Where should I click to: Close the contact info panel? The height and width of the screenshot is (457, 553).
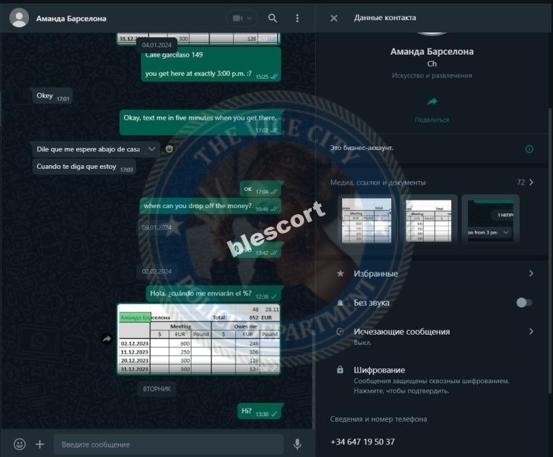pyautogui.click(x=334, y=18)
